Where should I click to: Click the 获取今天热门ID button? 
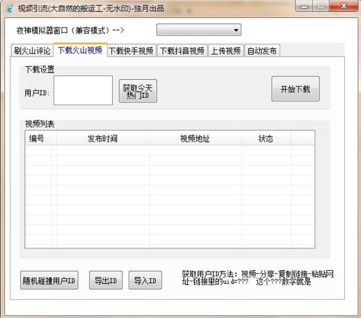click(138, 91)
